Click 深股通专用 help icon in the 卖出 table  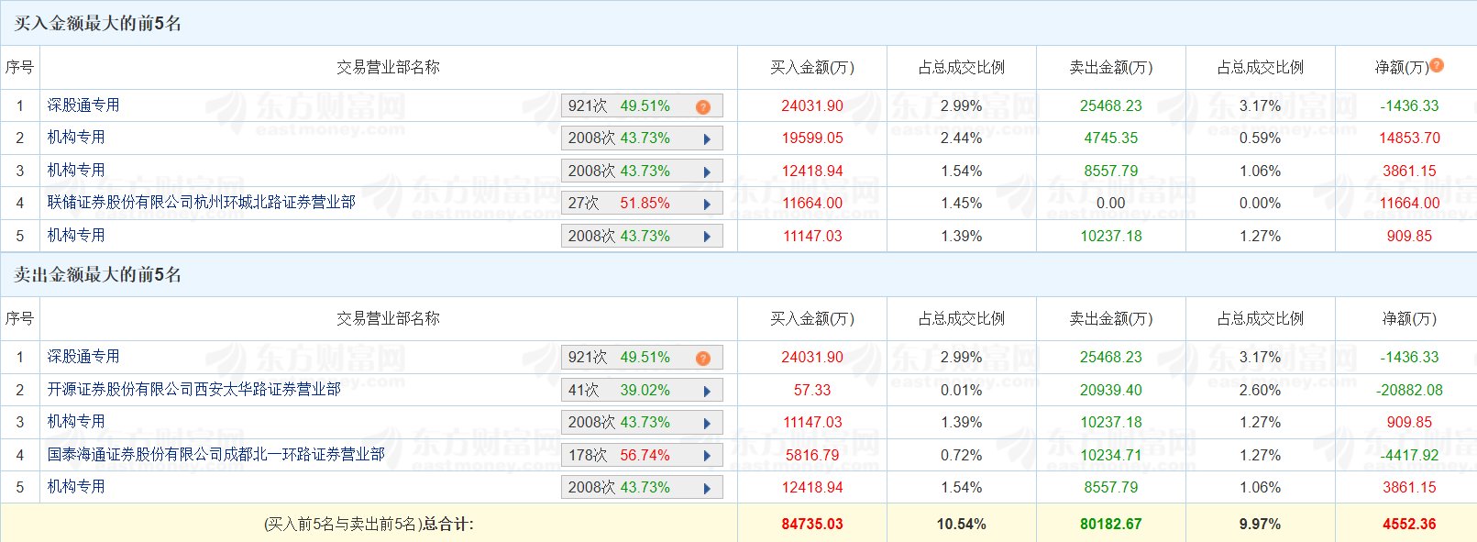[703, 358]
